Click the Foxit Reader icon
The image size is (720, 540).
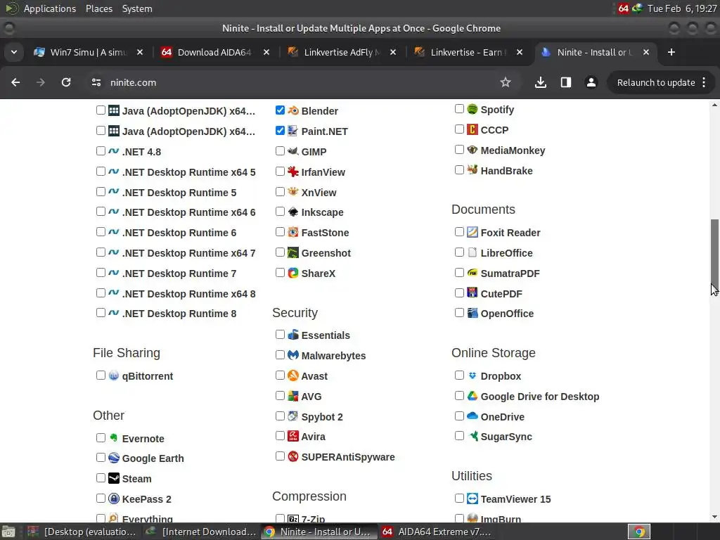click(x=472, y=232)
